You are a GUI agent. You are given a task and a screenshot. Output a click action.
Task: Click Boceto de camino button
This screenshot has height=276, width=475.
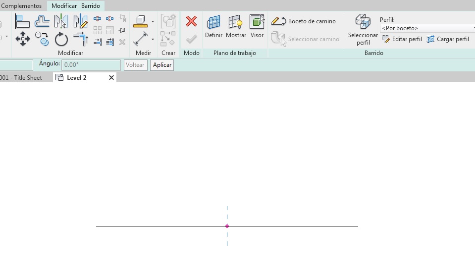point(304,21)
